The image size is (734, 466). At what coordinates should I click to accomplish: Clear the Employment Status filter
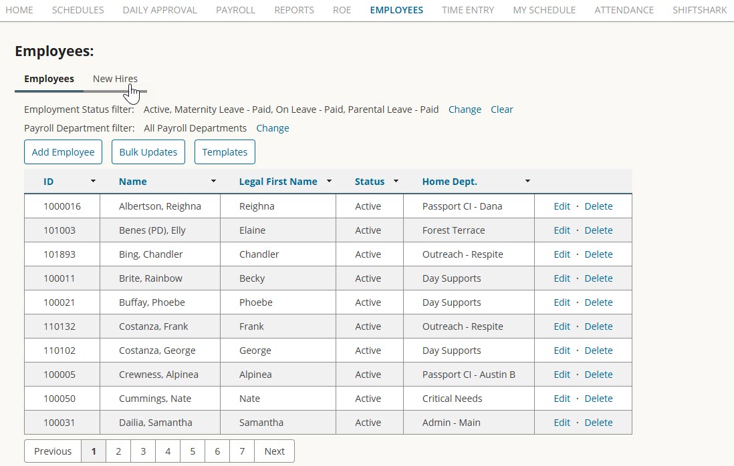click(x=502, y=109)
